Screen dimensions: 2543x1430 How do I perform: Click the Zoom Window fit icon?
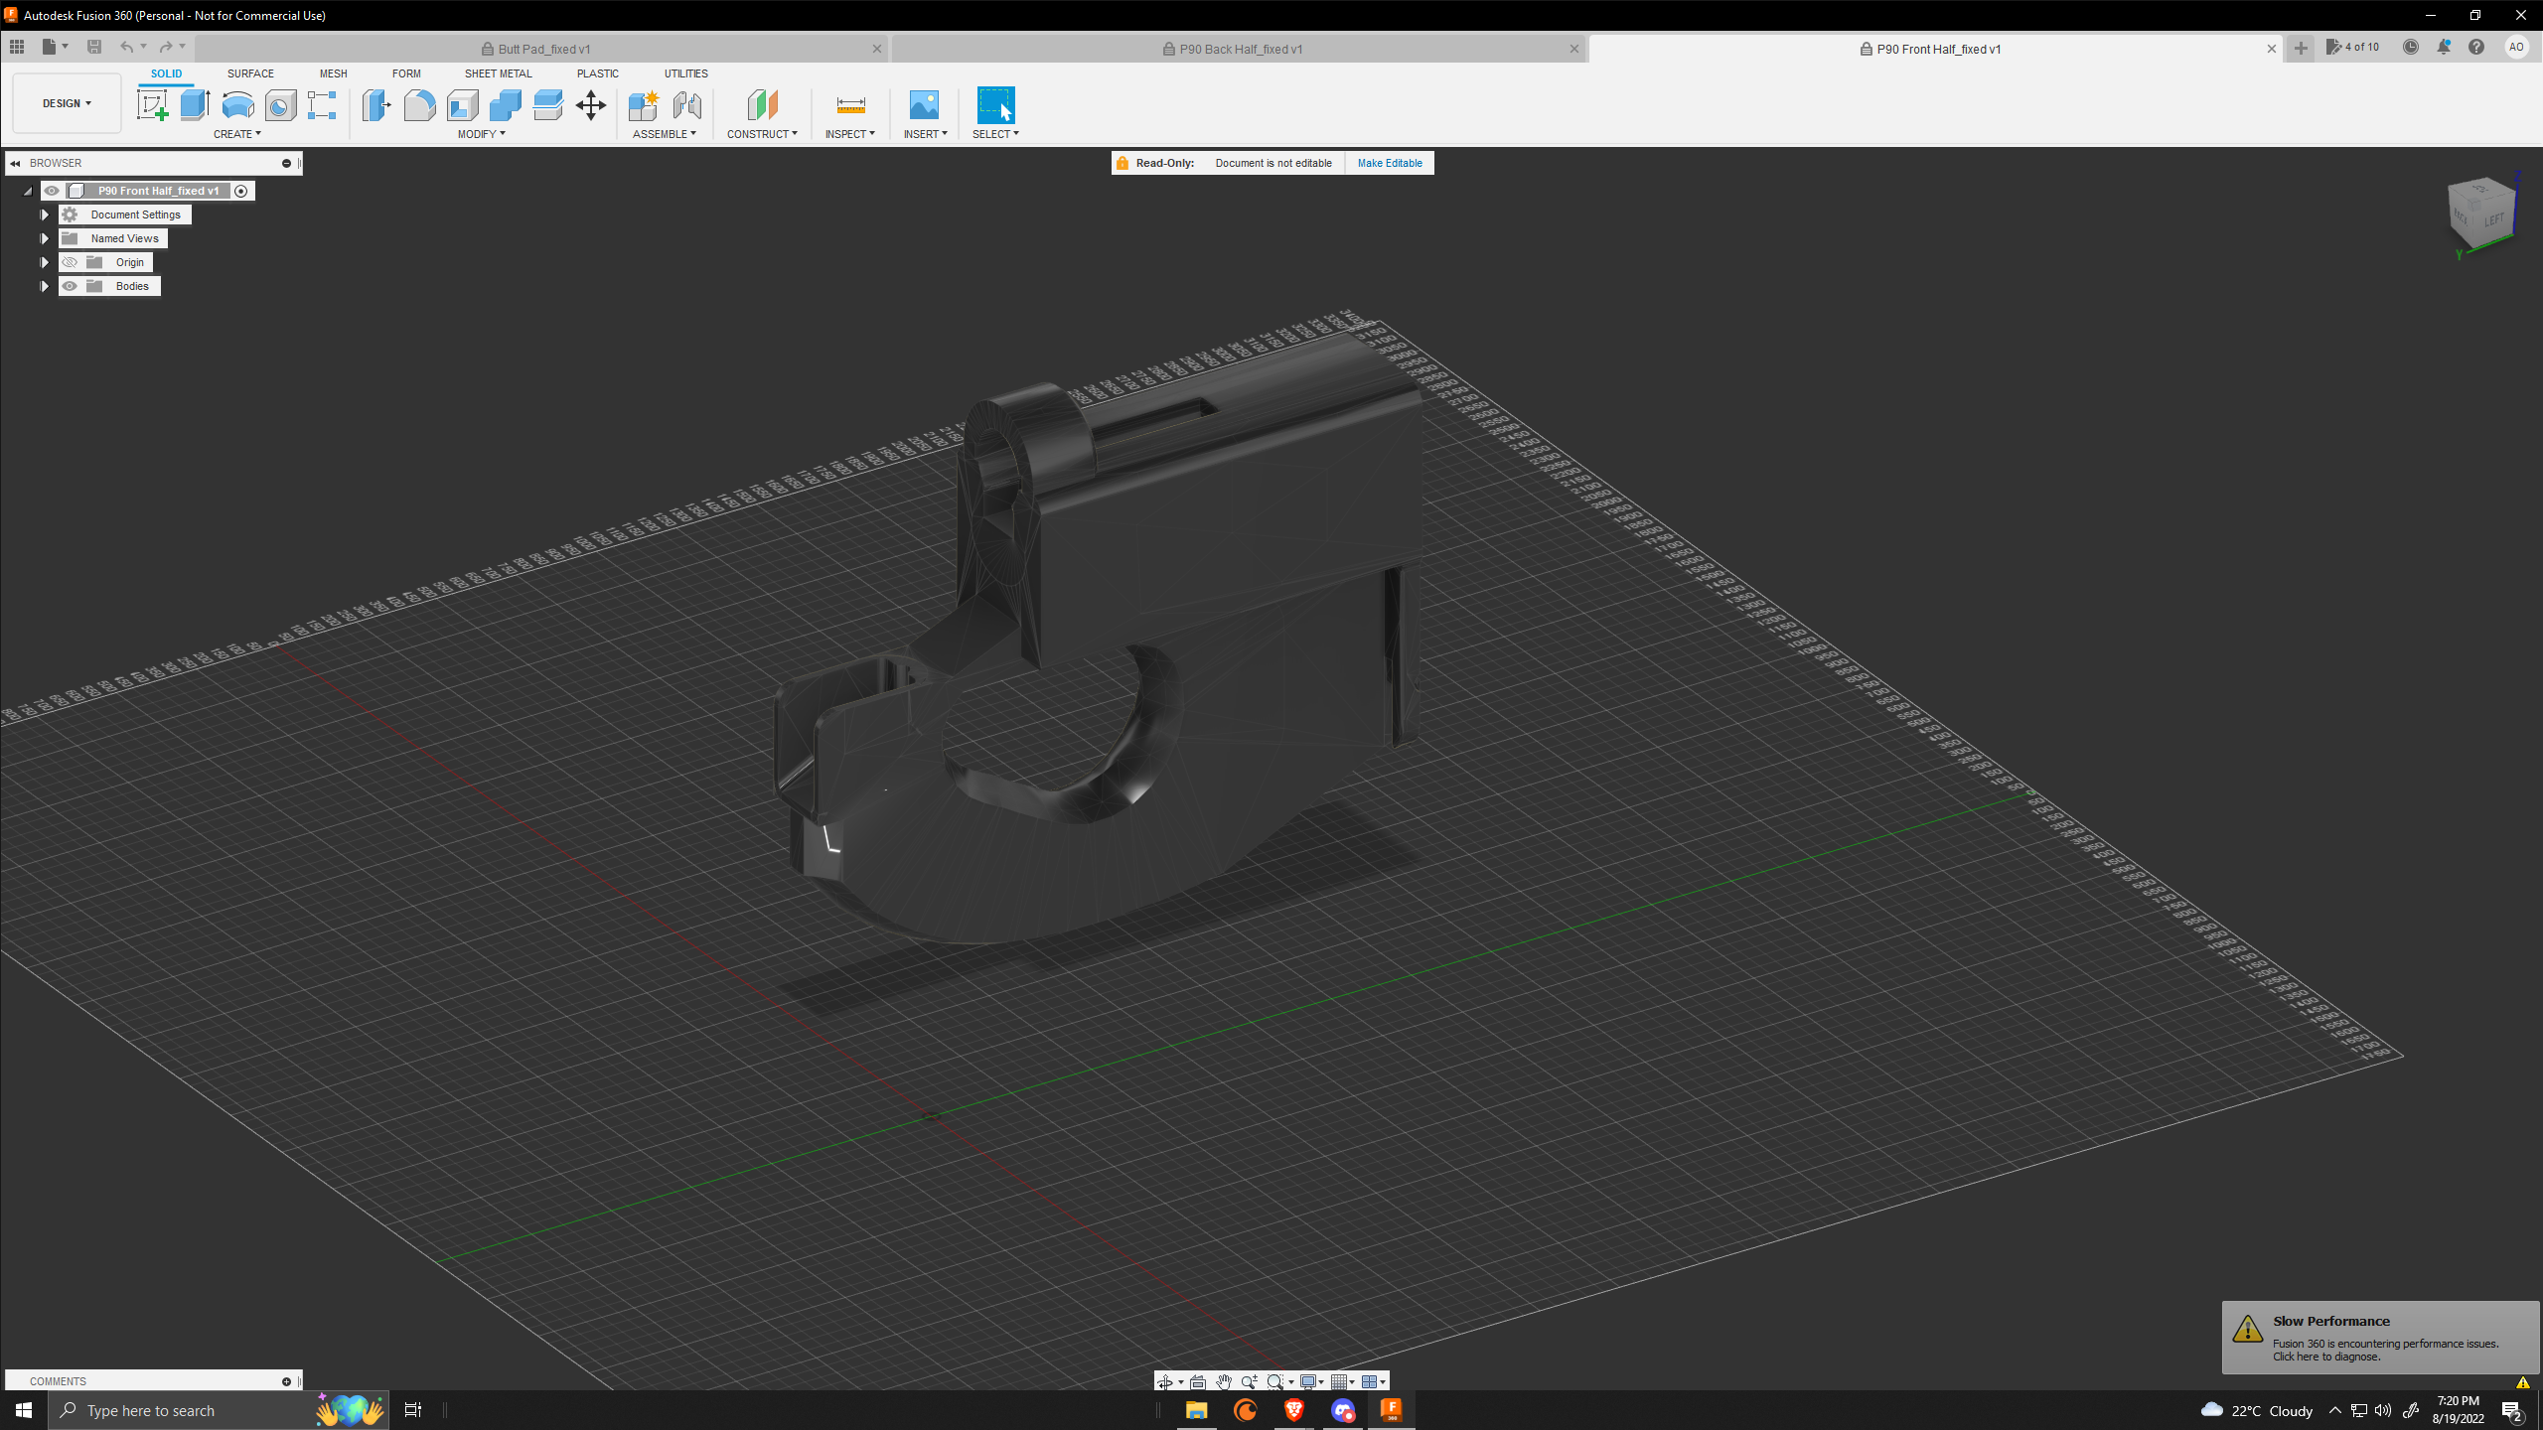(x=1275, y=1381)
